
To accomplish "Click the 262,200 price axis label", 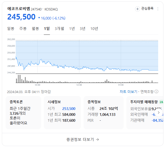I will click(11, 39).
